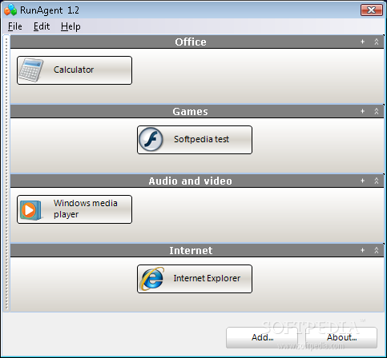Close the RunAgent window

372,10
